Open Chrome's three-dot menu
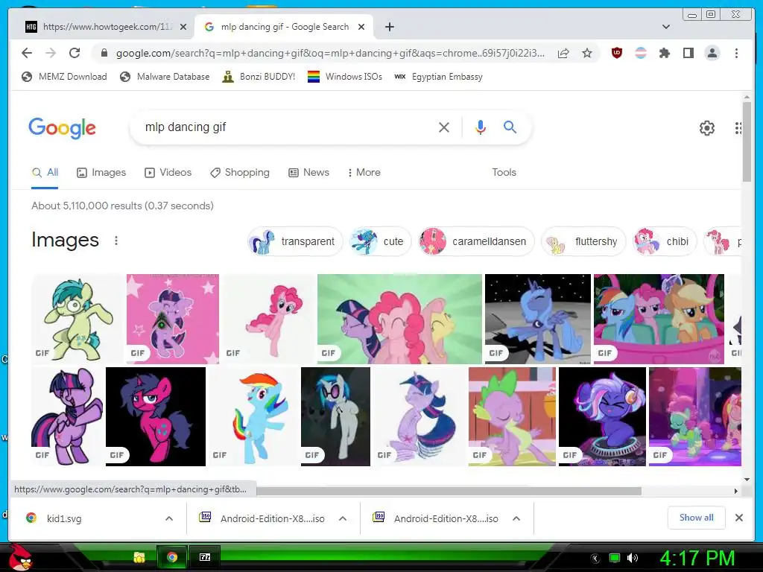Screen dimensions: 763x572 tap(736, 53)
